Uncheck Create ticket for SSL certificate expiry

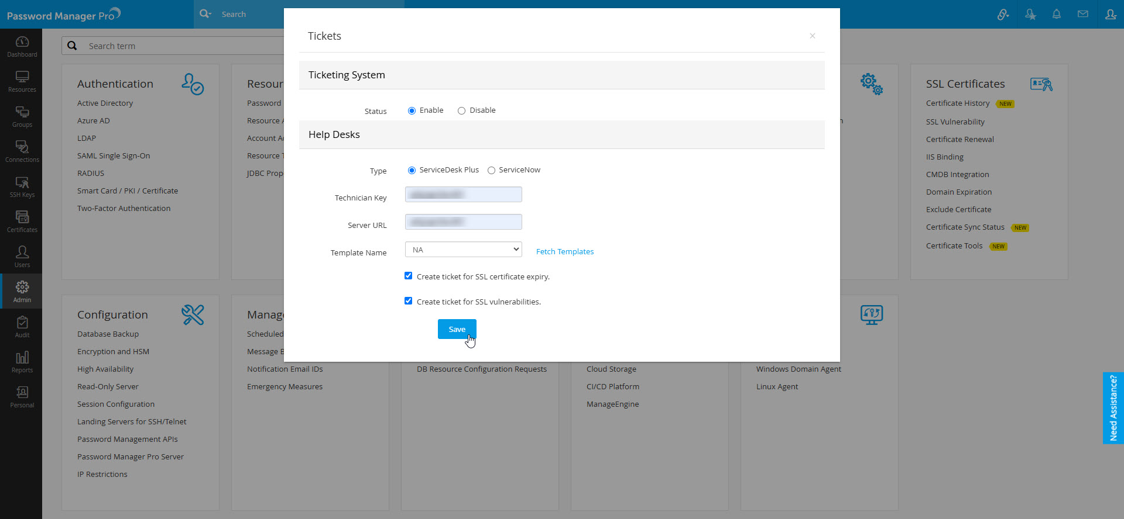tap(408, 276)
